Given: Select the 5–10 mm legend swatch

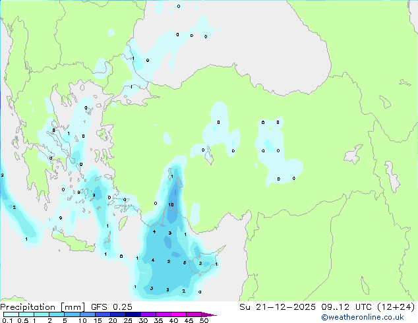Looking at the screenshot, I should pyautogui.click(x=72, y=314).
